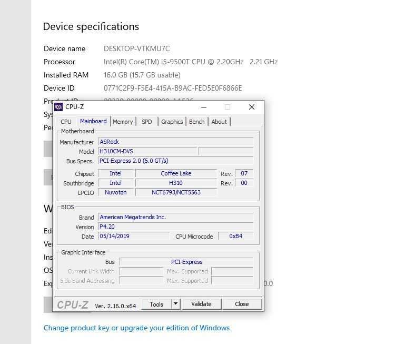Click the Validate button
415x344 pixels.
(x=201, y=304)
